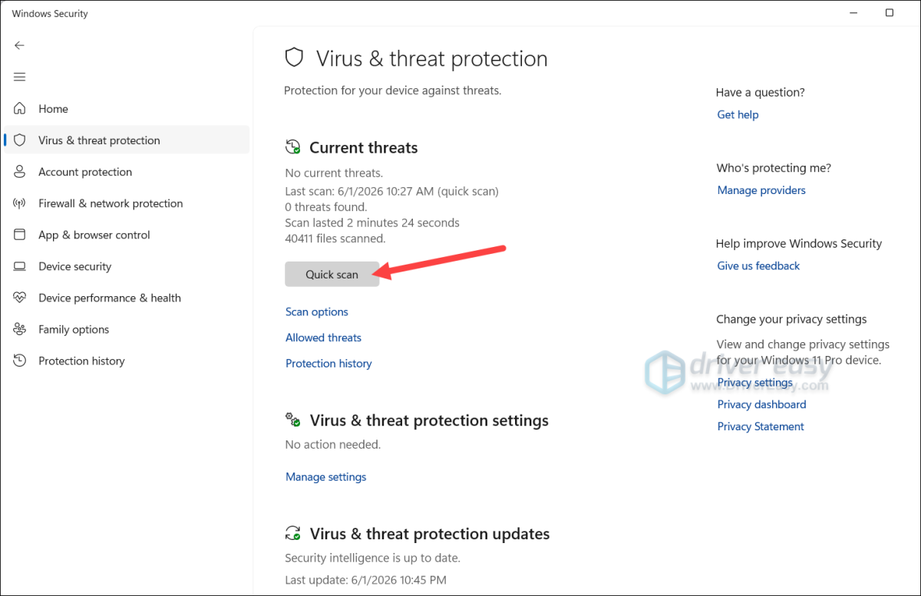
Task: Open Manage providers link
Action: click(x=761, y=190)
